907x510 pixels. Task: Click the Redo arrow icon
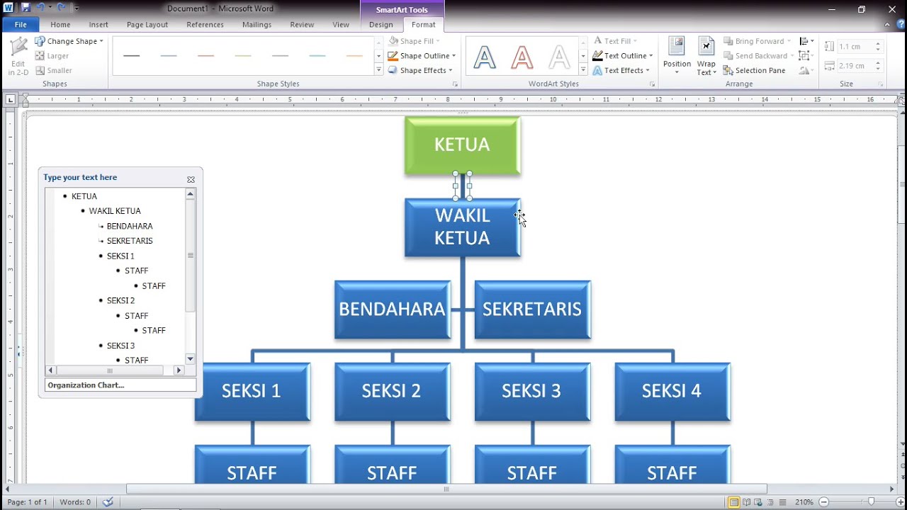coord(62,8)
